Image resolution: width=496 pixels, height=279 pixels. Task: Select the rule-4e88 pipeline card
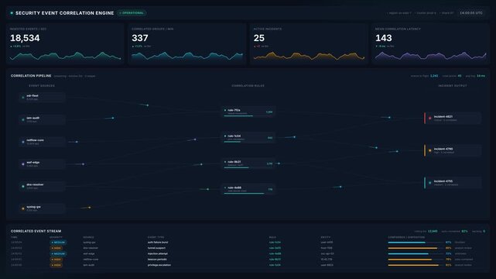[248, 189]
